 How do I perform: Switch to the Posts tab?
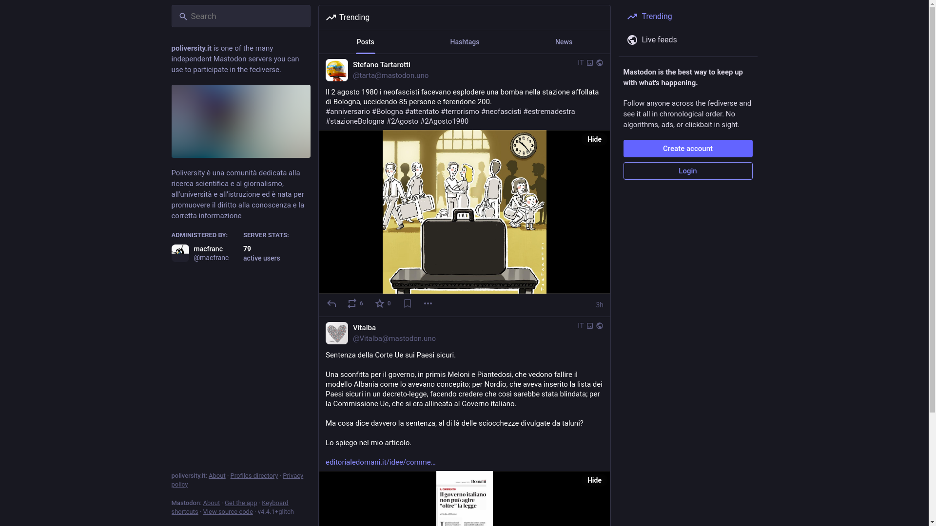366,42
